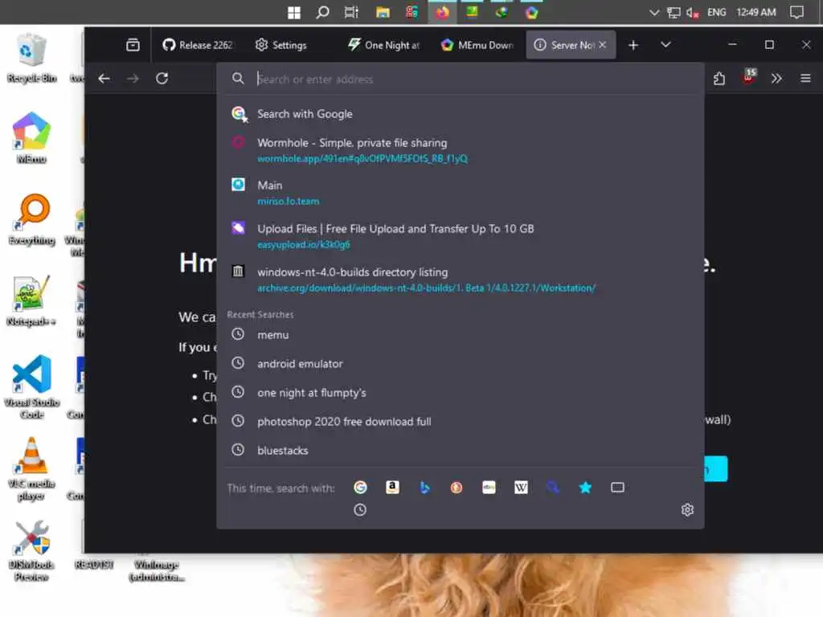Open the MEmu desktop shortcut

31,137
